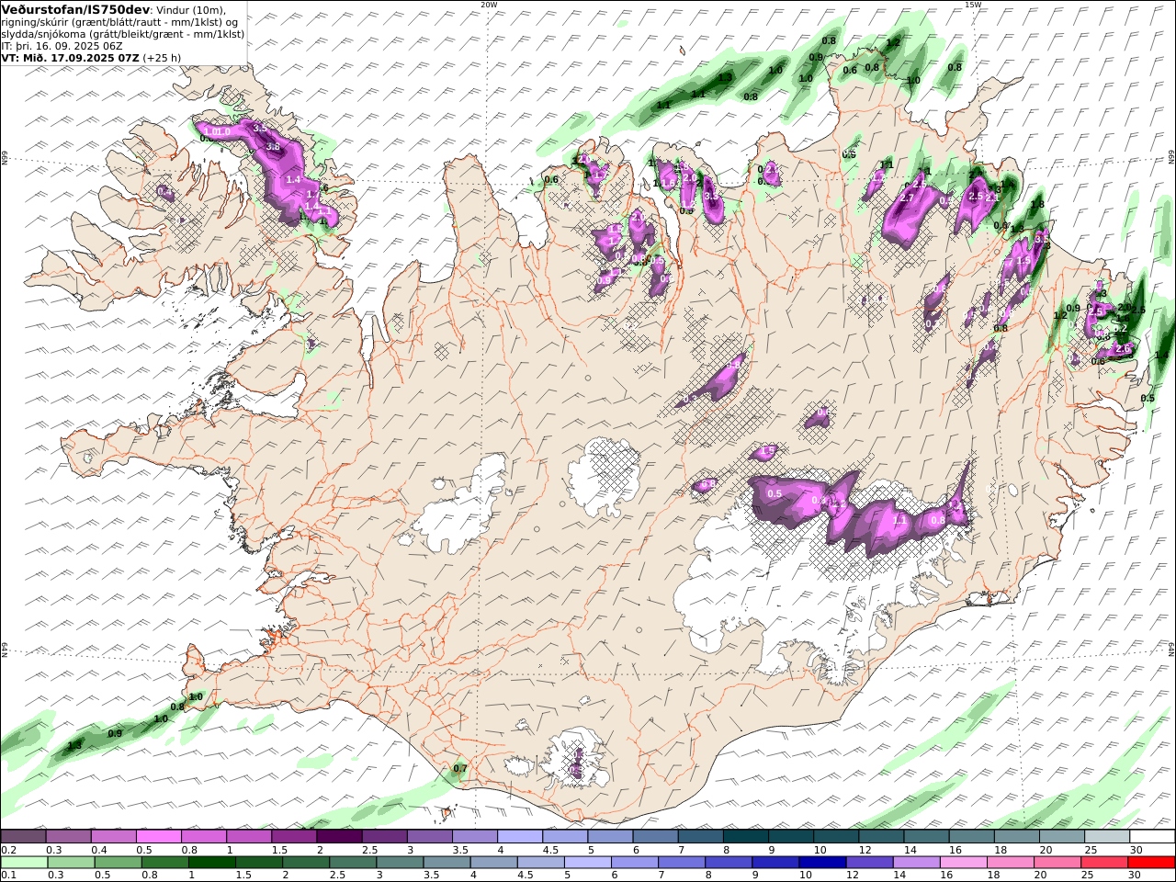Image resolution: width=1176 pixels, height=882 pixels.
Task: Select the valid time 'VT: Mið. 17.09.2025 07Z'
Action: (71, 57)
